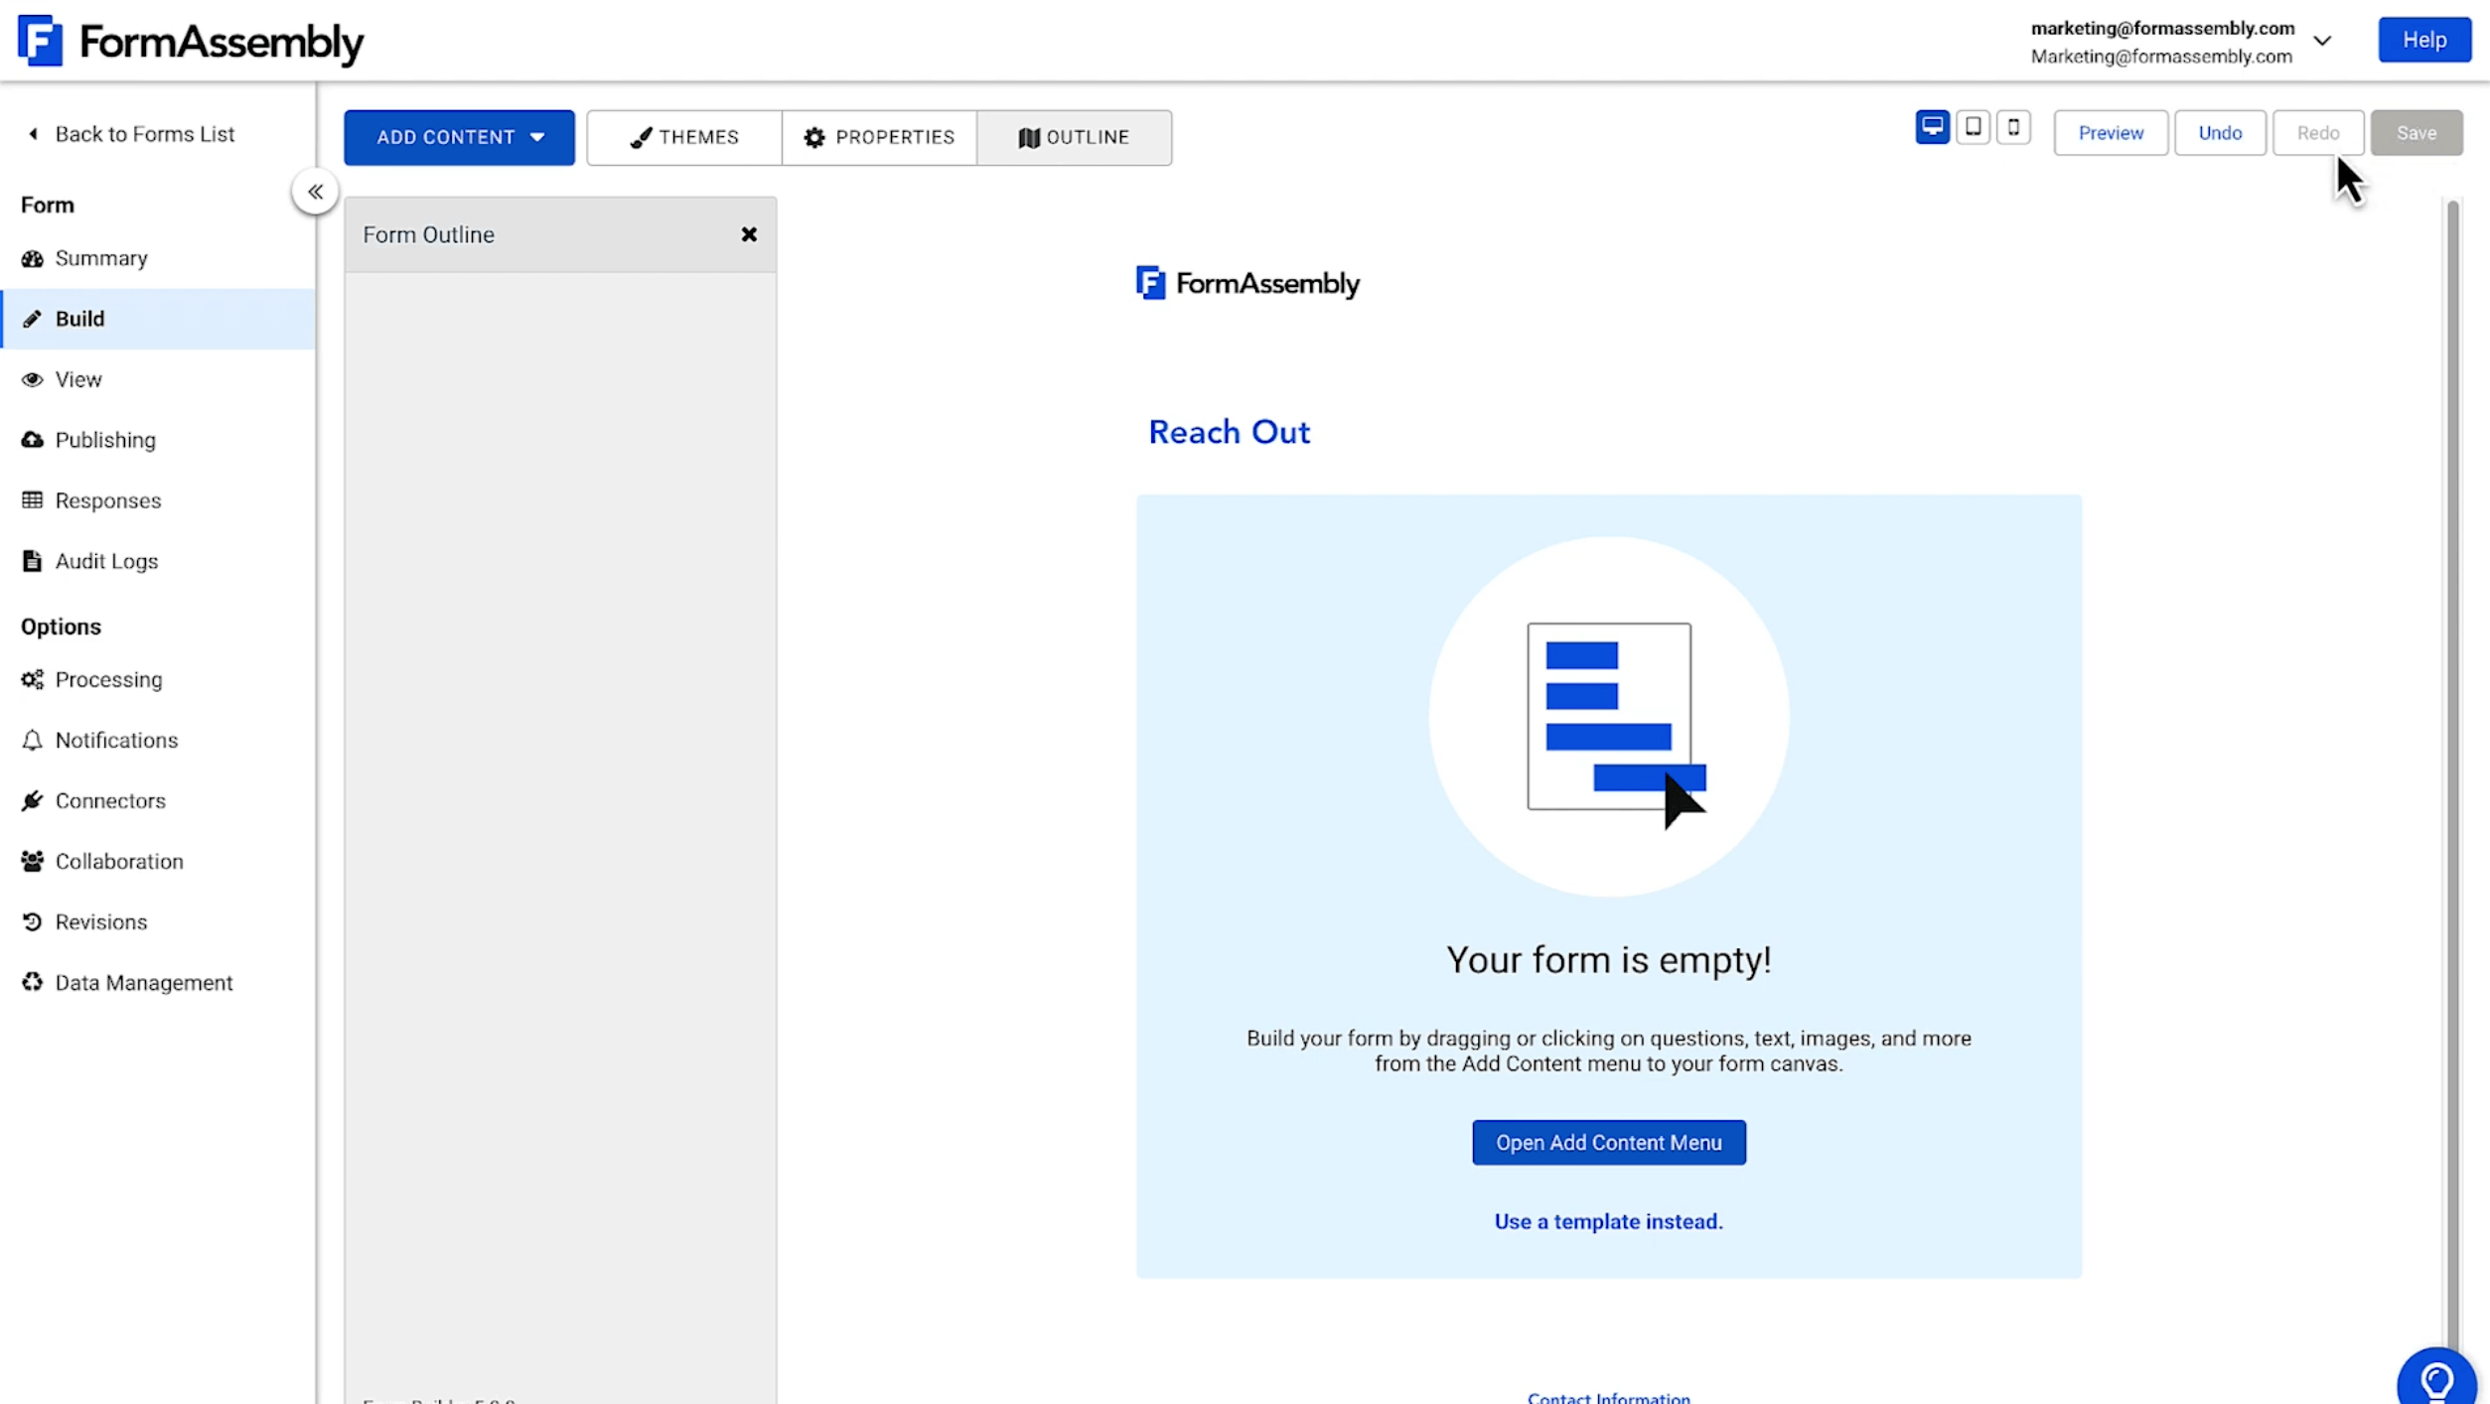This screenshot has width=2490, height=1404.
Task: Switch to tablet preview mode icon
Action: 1973,127
